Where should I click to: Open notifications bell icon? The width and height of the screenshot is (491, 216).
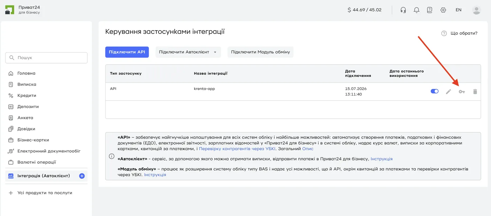pyautogui.click(x=417, y=10)
